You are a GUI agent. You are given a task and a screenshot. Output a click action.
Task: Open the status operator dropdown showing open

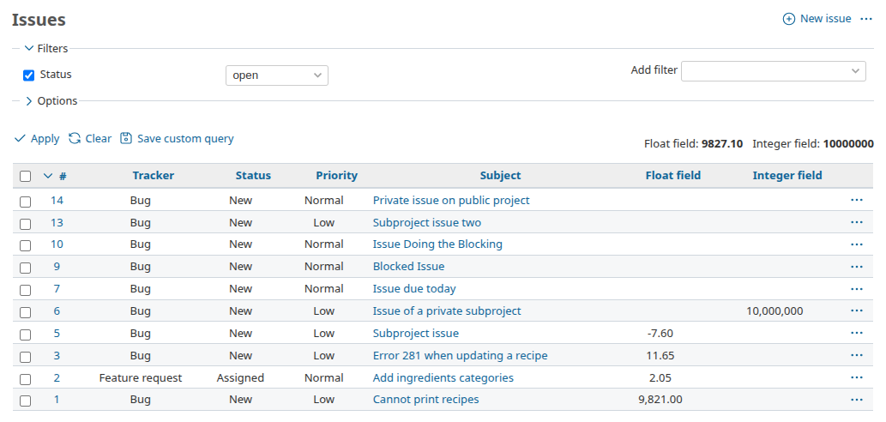coord(276,75)
